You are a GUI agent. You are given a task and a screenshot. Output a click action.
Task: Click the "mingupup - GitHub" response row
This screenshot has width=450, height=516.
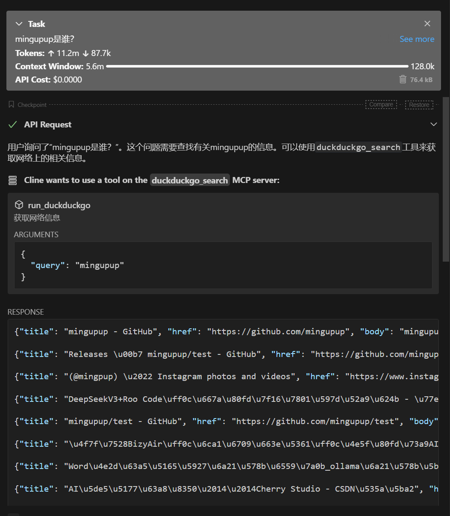click(x=226, y=332)
